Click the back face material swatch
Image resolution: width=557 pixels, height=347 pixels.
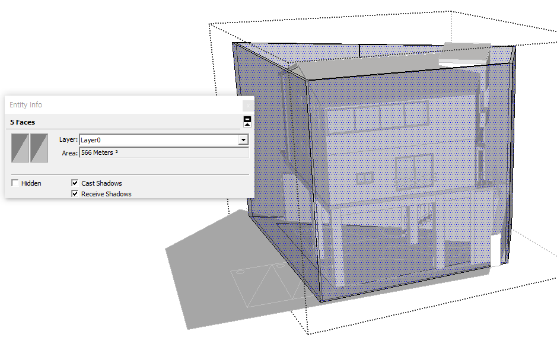39,148
